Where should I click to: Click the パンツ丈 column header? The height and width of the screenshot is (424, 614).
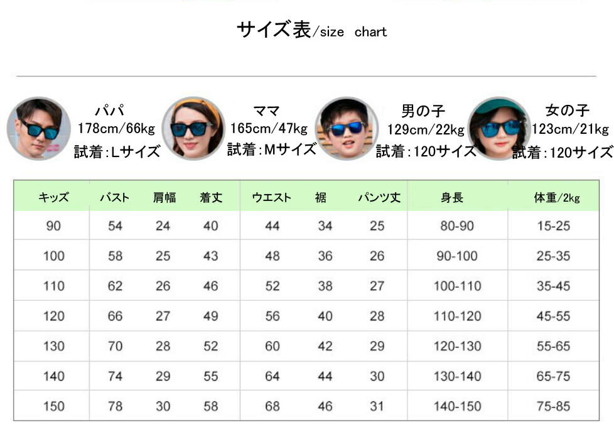[x=379, y=198]
